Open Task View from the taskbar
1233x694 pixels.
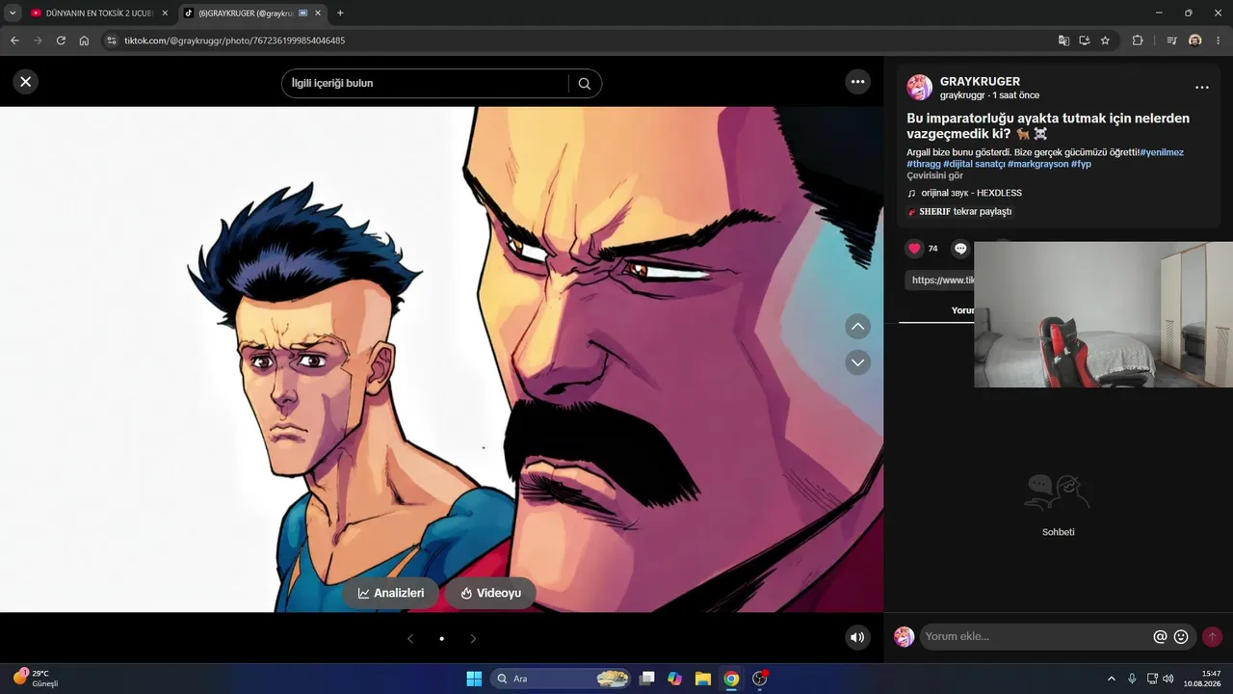pos(647,679)
